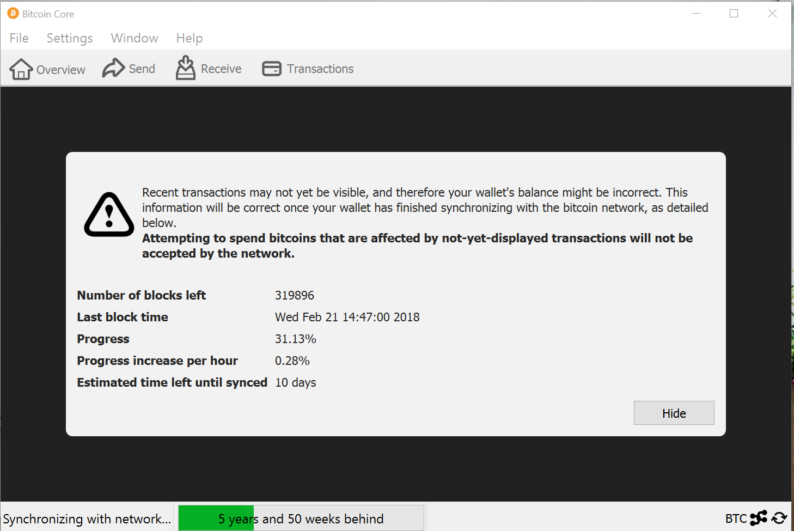Click the synchronizing arrows status icon
This screenshot has width=794, height=531.
point(779,518)
